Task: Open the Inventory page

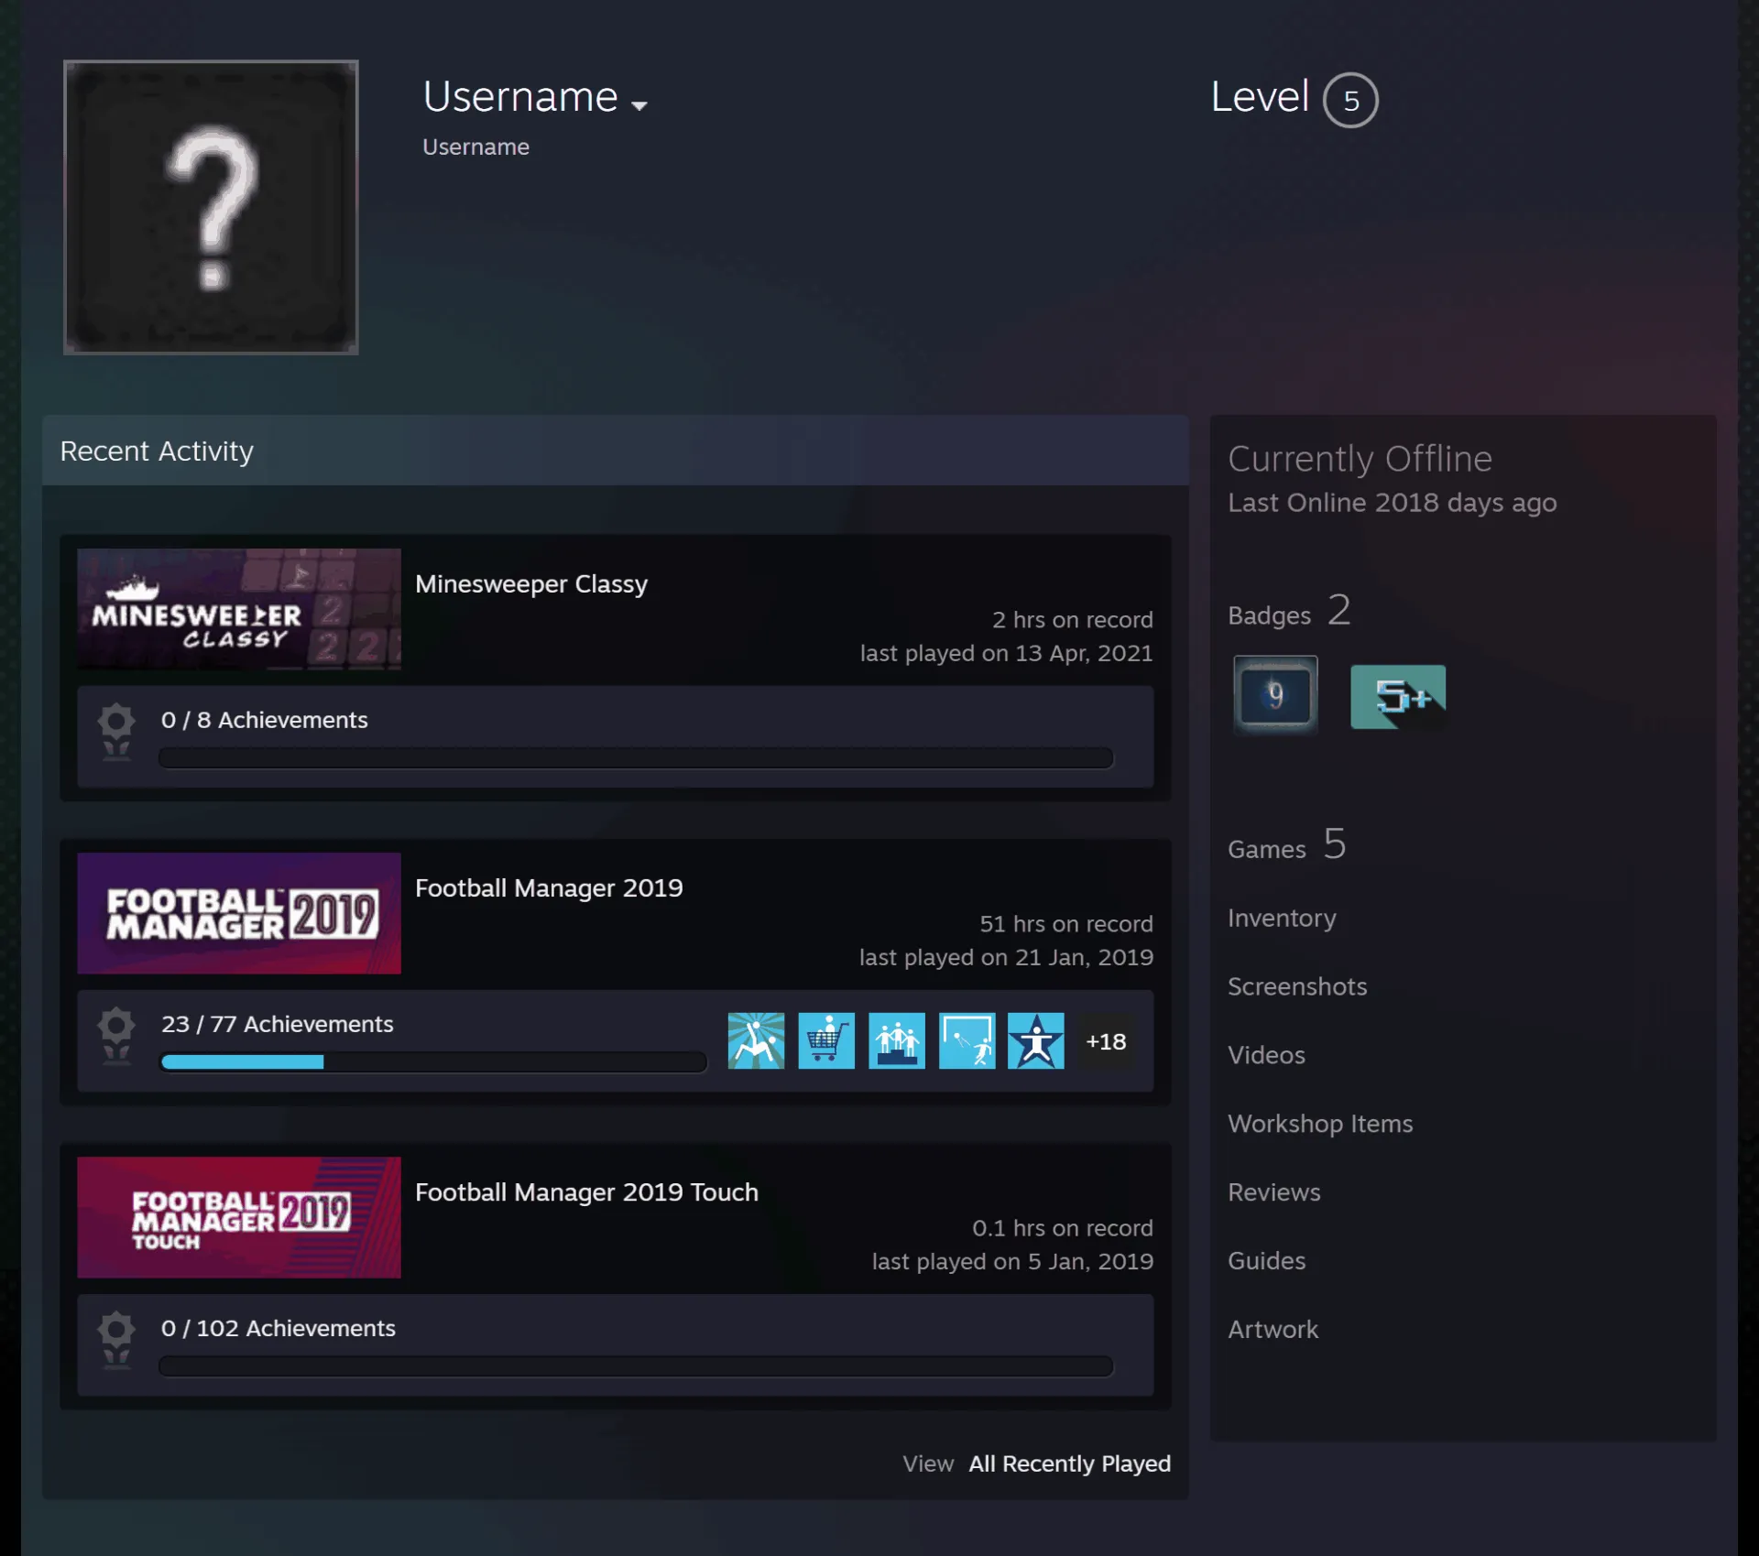Action: click(1282, 918)
